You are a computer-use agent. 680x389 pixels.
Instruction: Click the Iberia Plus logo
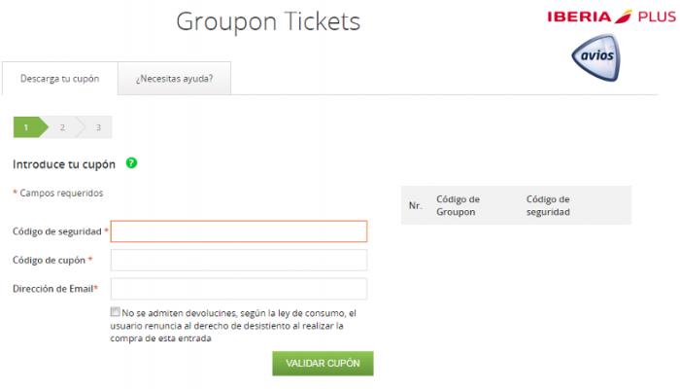tap(611, 17)
